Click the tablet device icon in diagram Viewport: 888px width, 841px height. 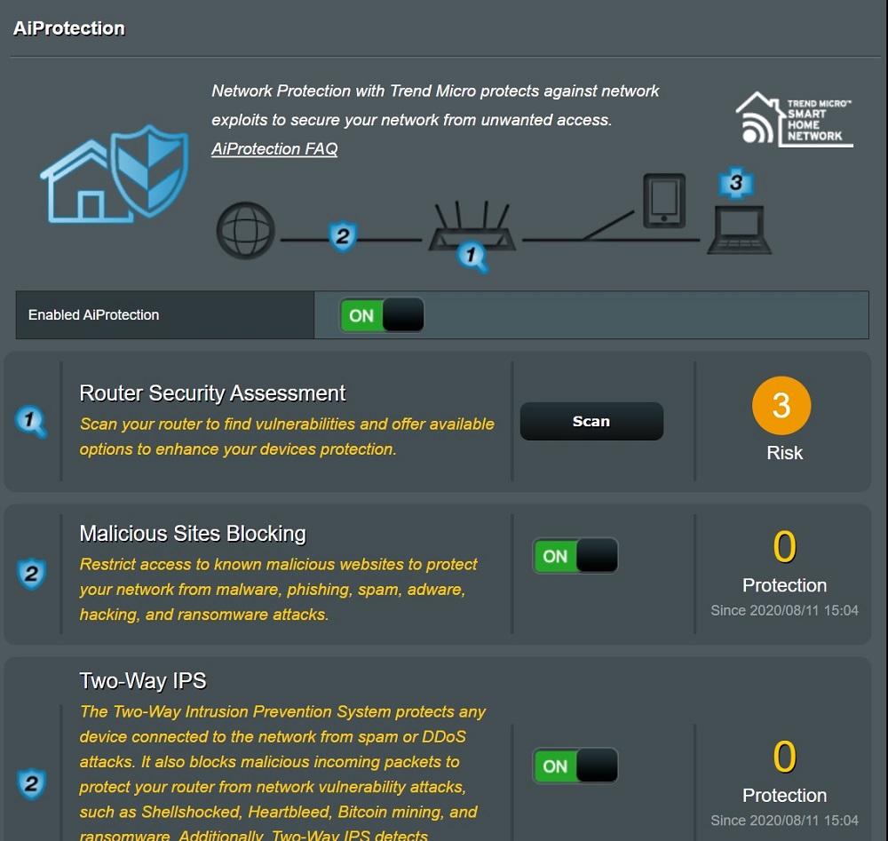click(664, 201)
